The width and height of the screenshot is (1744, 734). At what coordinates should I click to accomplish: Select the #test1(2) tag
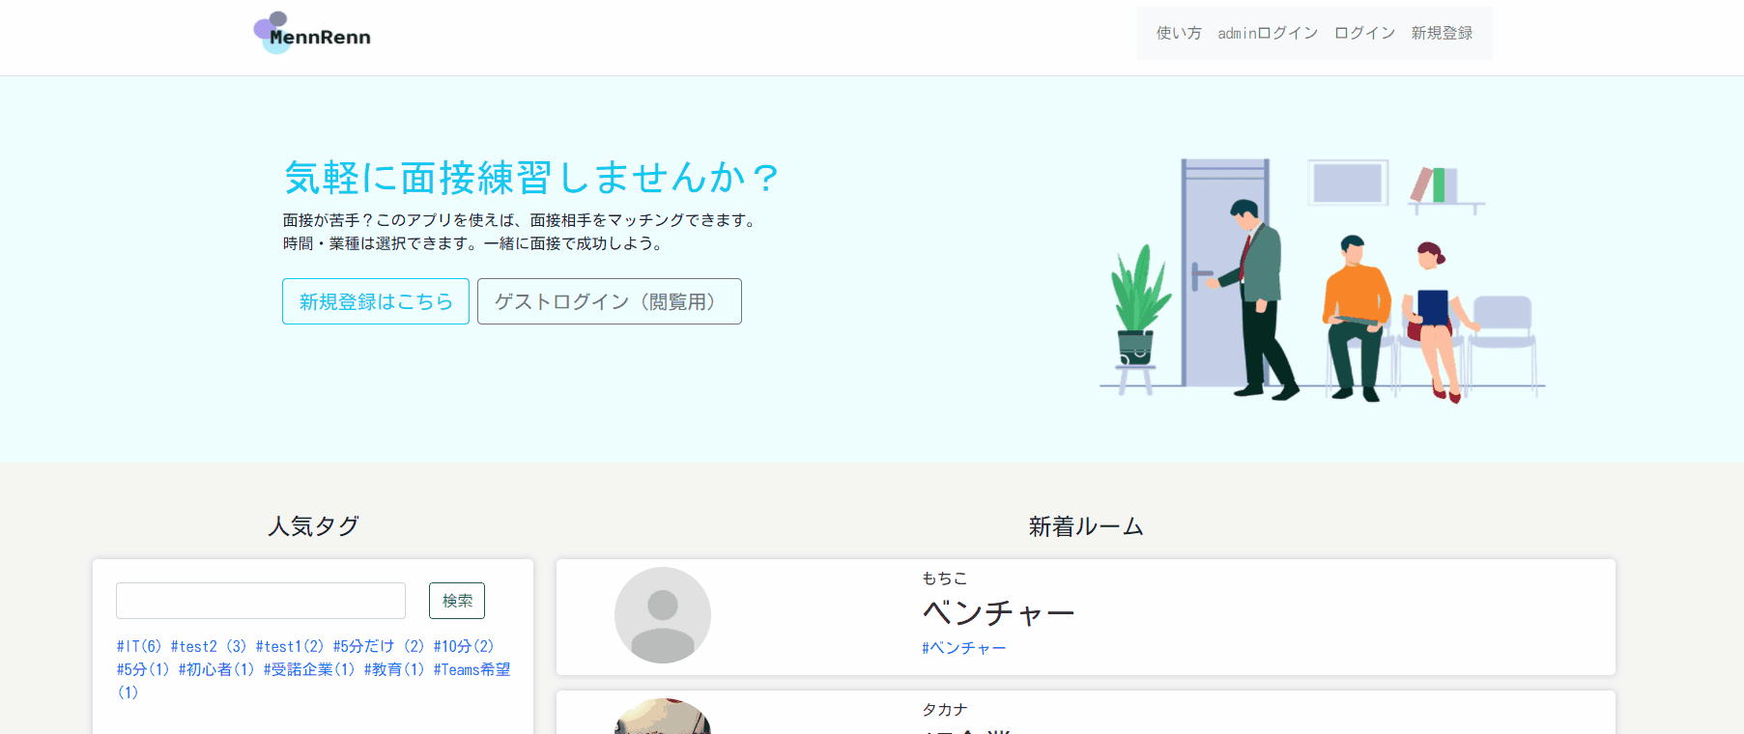point(290,646)
